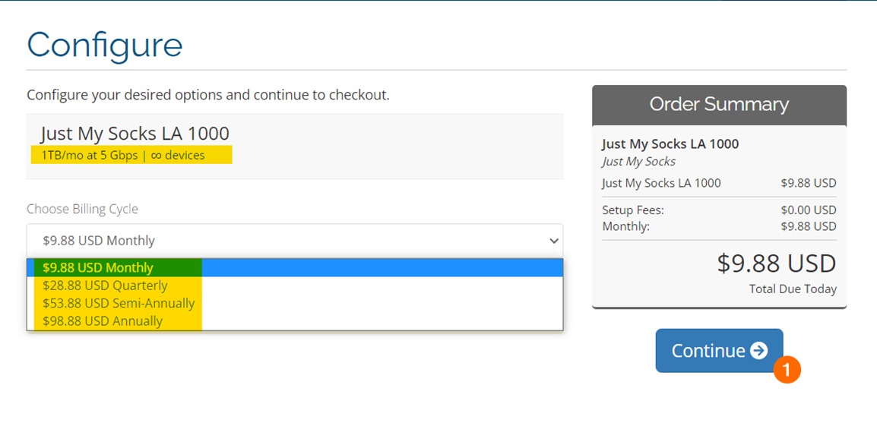The width and height of the screenshot is (877, 426).
Task: Click the bold product name in Order Summary
Action: [x=670, y=144]
